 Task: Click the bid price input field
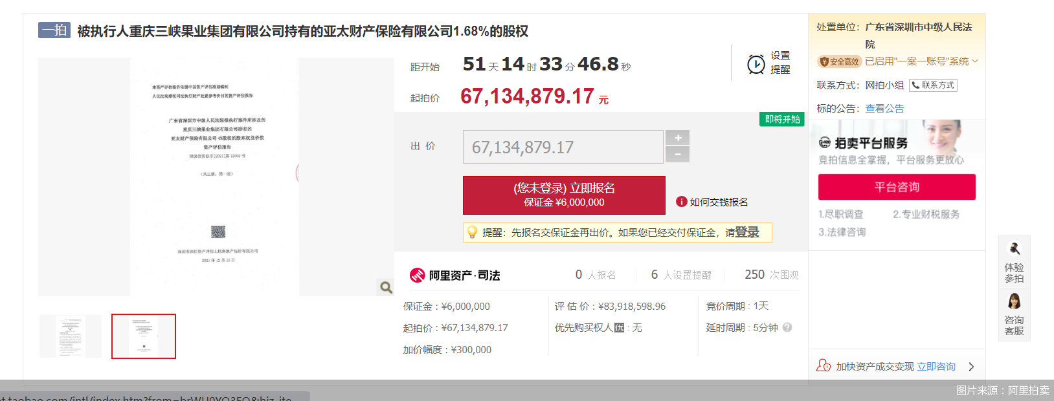click(x=563, y=147)
